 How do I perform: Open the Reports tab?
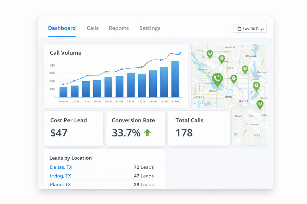(119, 28)
